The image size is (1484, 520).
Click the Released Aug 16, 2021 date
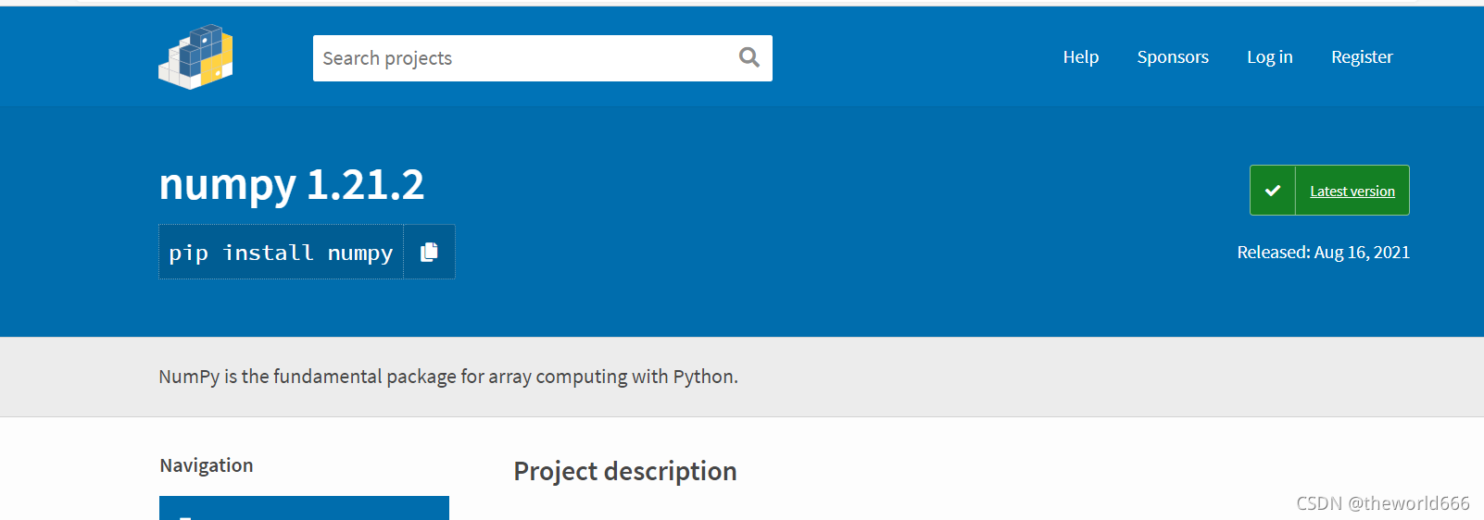(x=1323, y=252)
